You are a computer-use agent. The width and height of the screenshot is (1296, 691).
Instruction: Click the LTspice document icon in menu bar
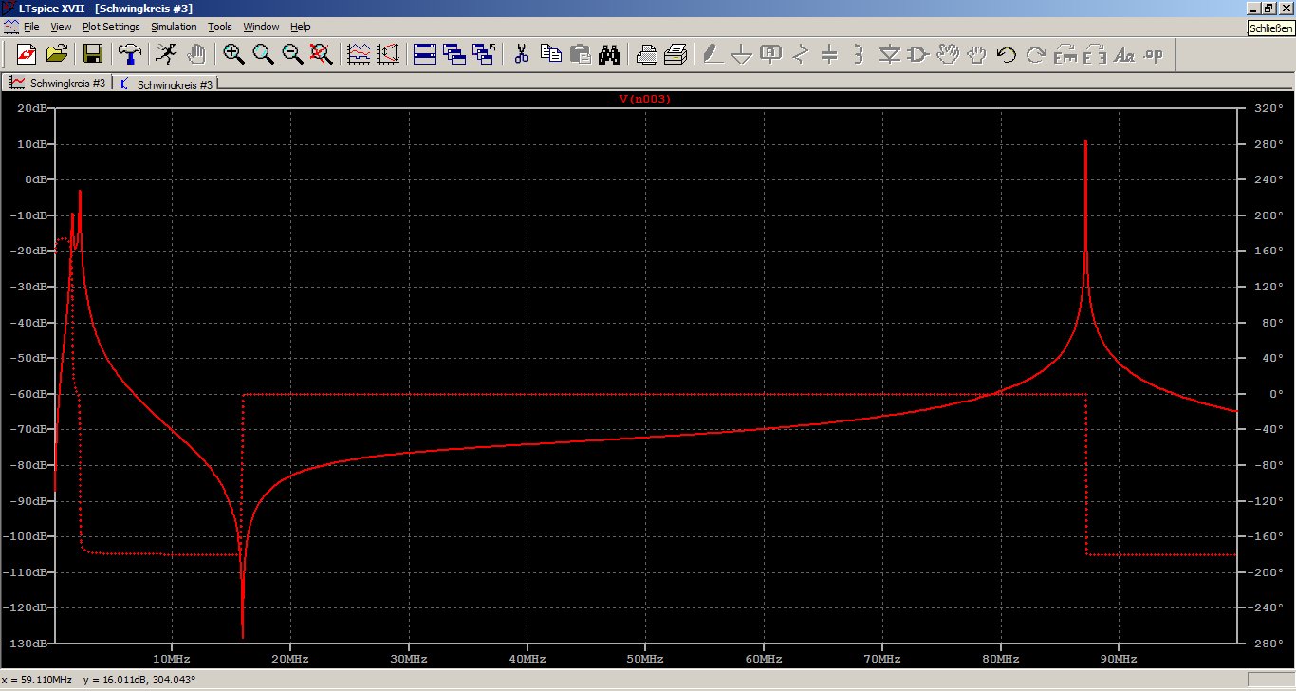coord(9,27)
